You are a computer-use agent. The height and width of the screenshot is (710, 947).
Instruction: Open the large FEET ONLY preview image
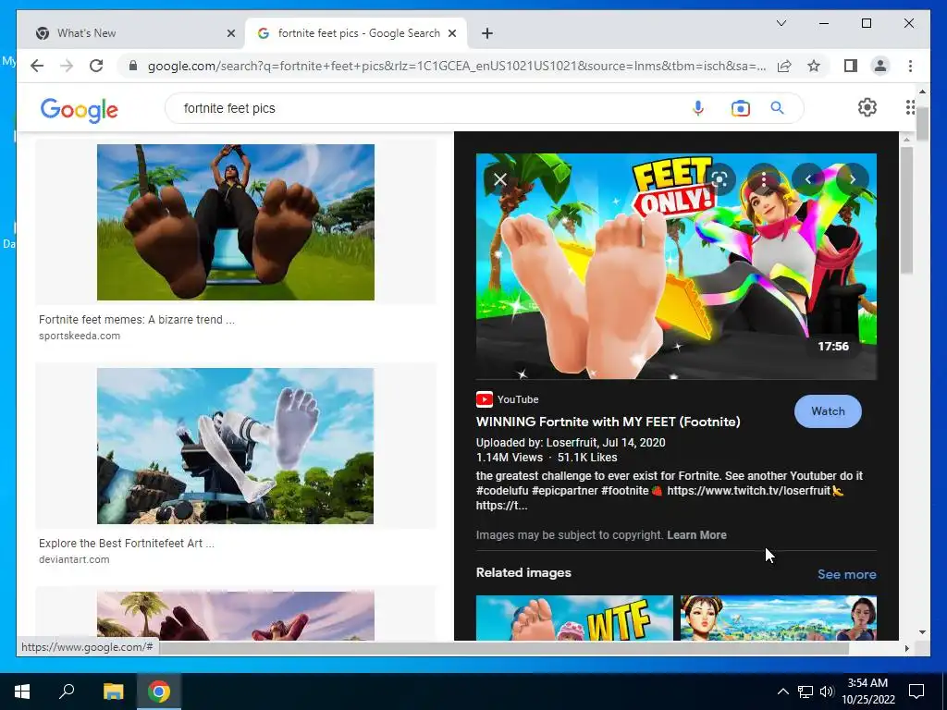[676, 266]
